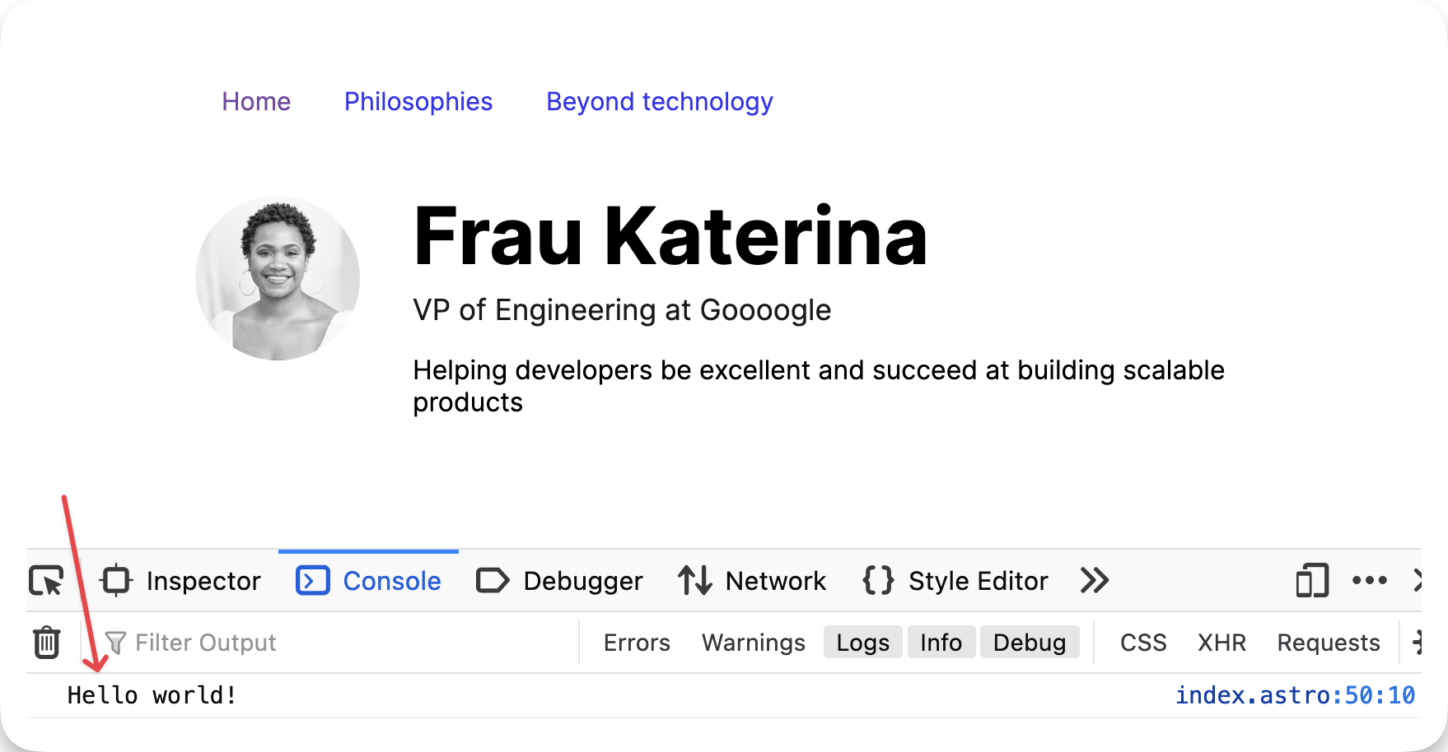The image size is (1448, 752).
Task: Turn off the Info filter
Action: [x=941, y=643]
